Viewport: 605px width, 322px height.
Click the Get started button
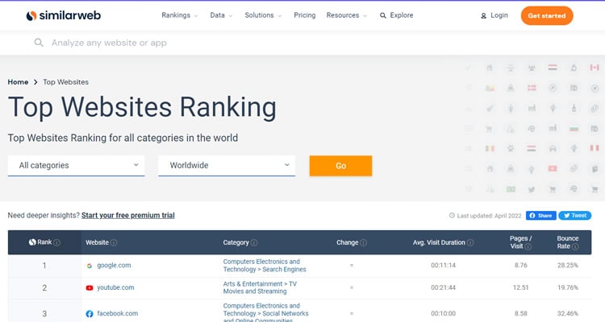pyautogui.click(x=547, y=16)
